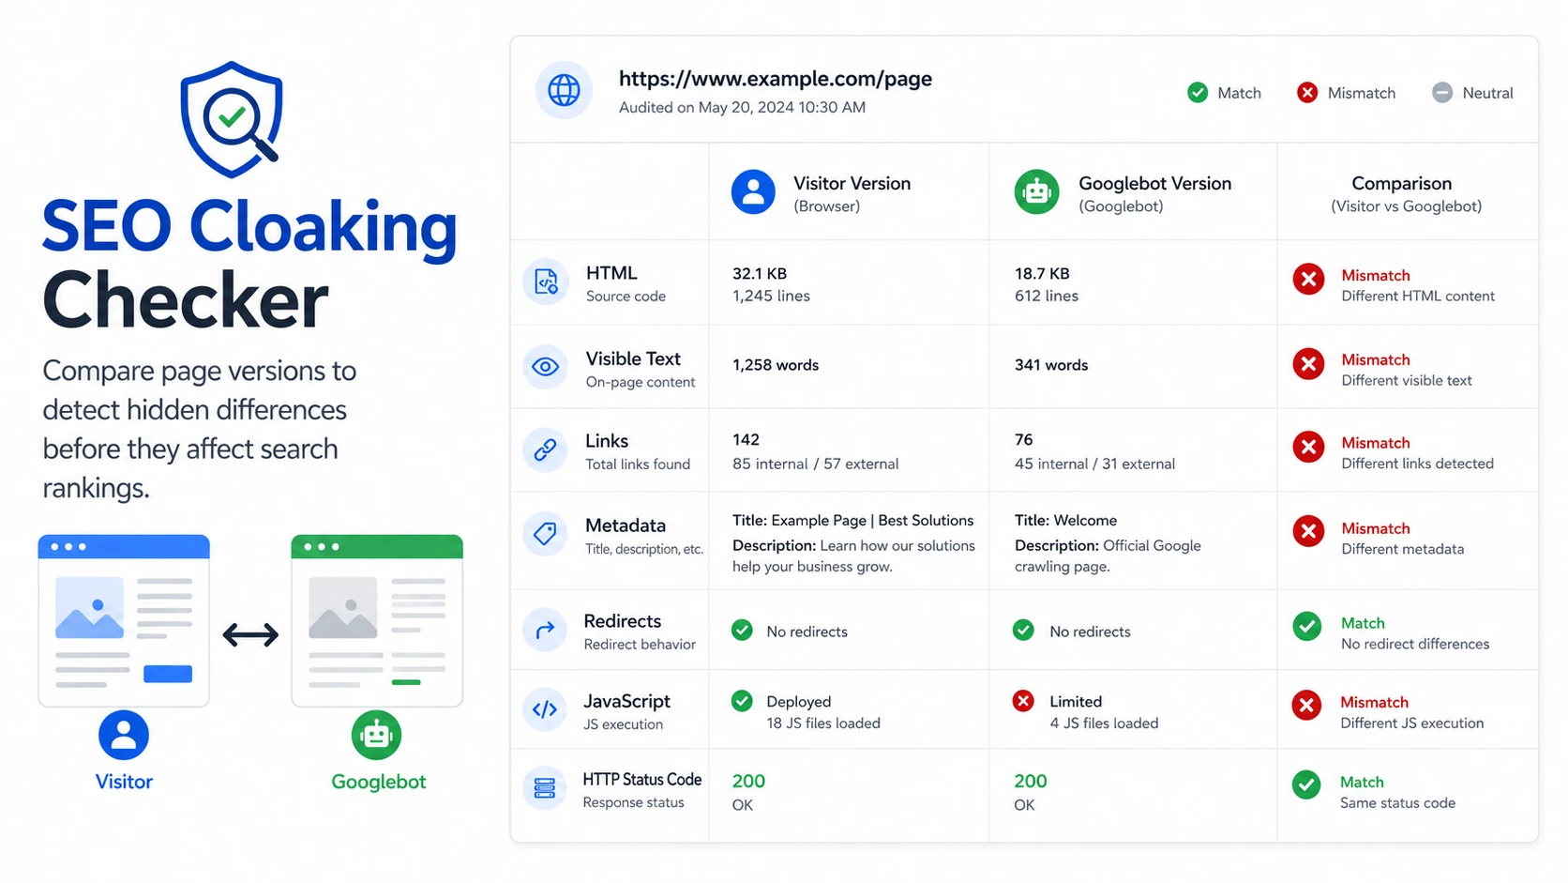Click the 32.1 KB HTML size value
This screenshot has width=1568, height=883.
[x=760, y=274]
